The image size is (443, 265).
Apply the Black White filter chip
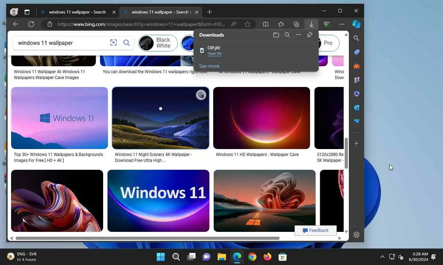point(158,43)
